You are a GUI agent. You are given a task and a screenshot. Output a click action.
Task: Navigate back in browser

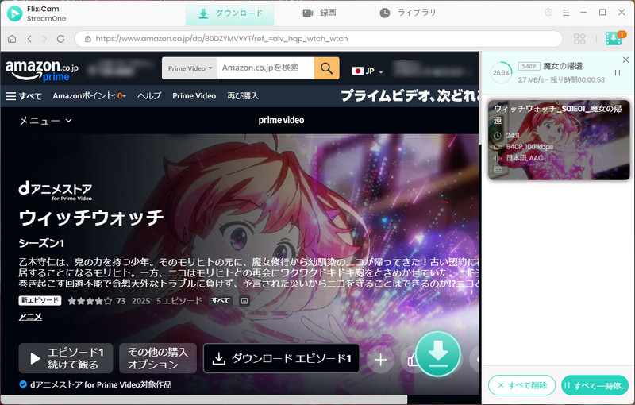[x=29, y=39]
